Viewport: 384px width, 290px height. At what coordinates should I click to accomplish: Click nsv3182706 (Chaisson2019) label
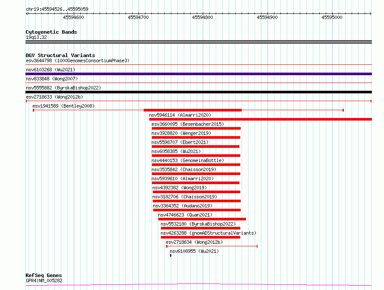pyautogui.click(x=185, y=197)
